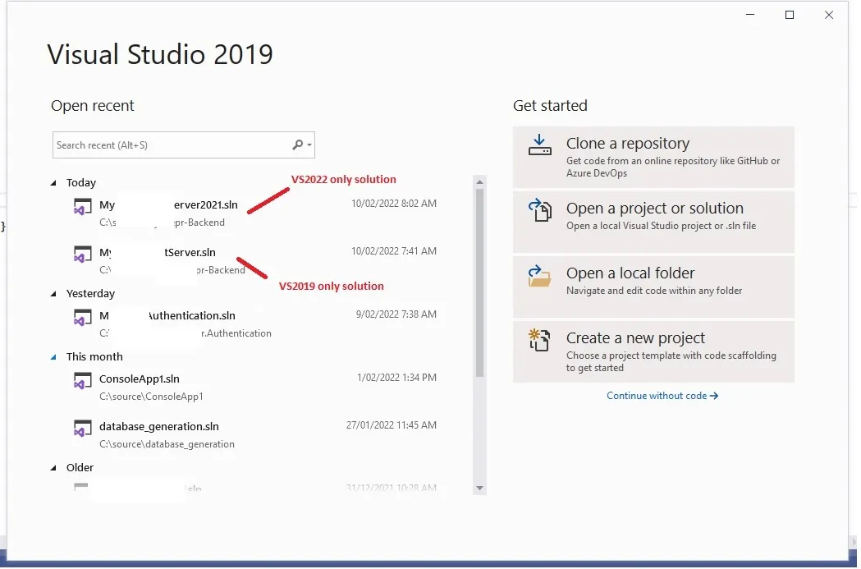Collapse the This month group
The image size is (861, 569).
click(x=53, y=357)
